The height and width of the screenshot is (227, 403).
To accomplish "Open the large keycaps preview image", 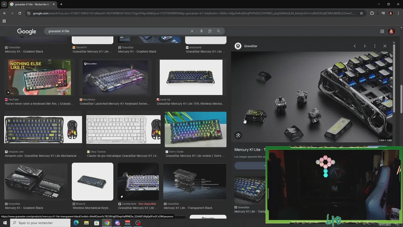I will [x=312, y=97].
